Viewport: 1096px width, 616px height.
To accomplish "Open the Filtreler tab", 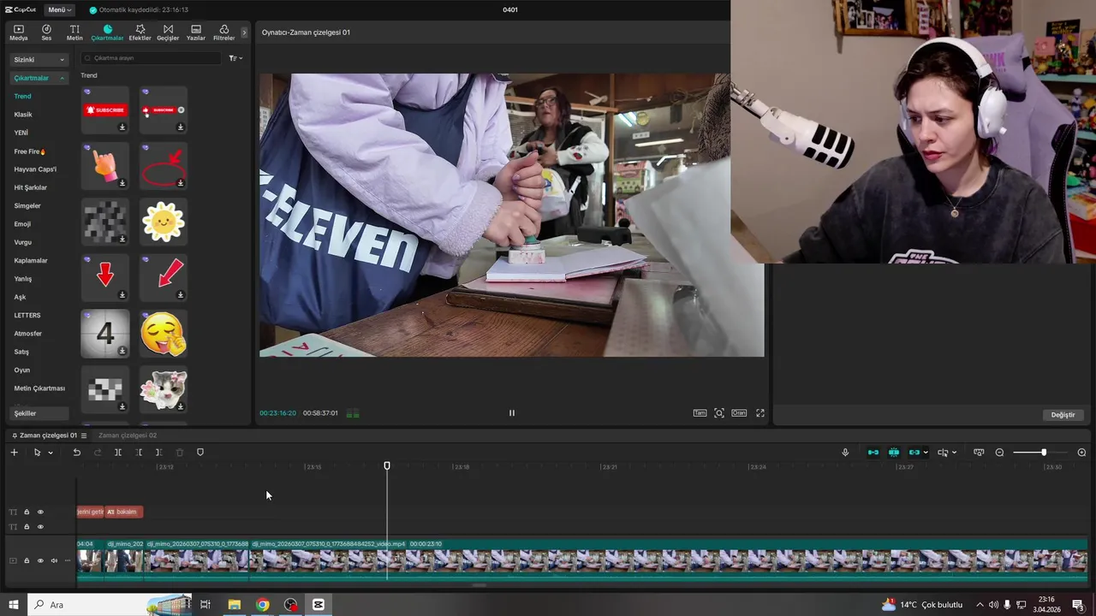I will coord(223,33).
